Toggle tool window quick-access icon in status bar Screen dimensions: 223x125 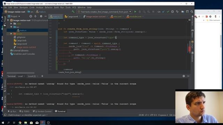tap(5, 115)
